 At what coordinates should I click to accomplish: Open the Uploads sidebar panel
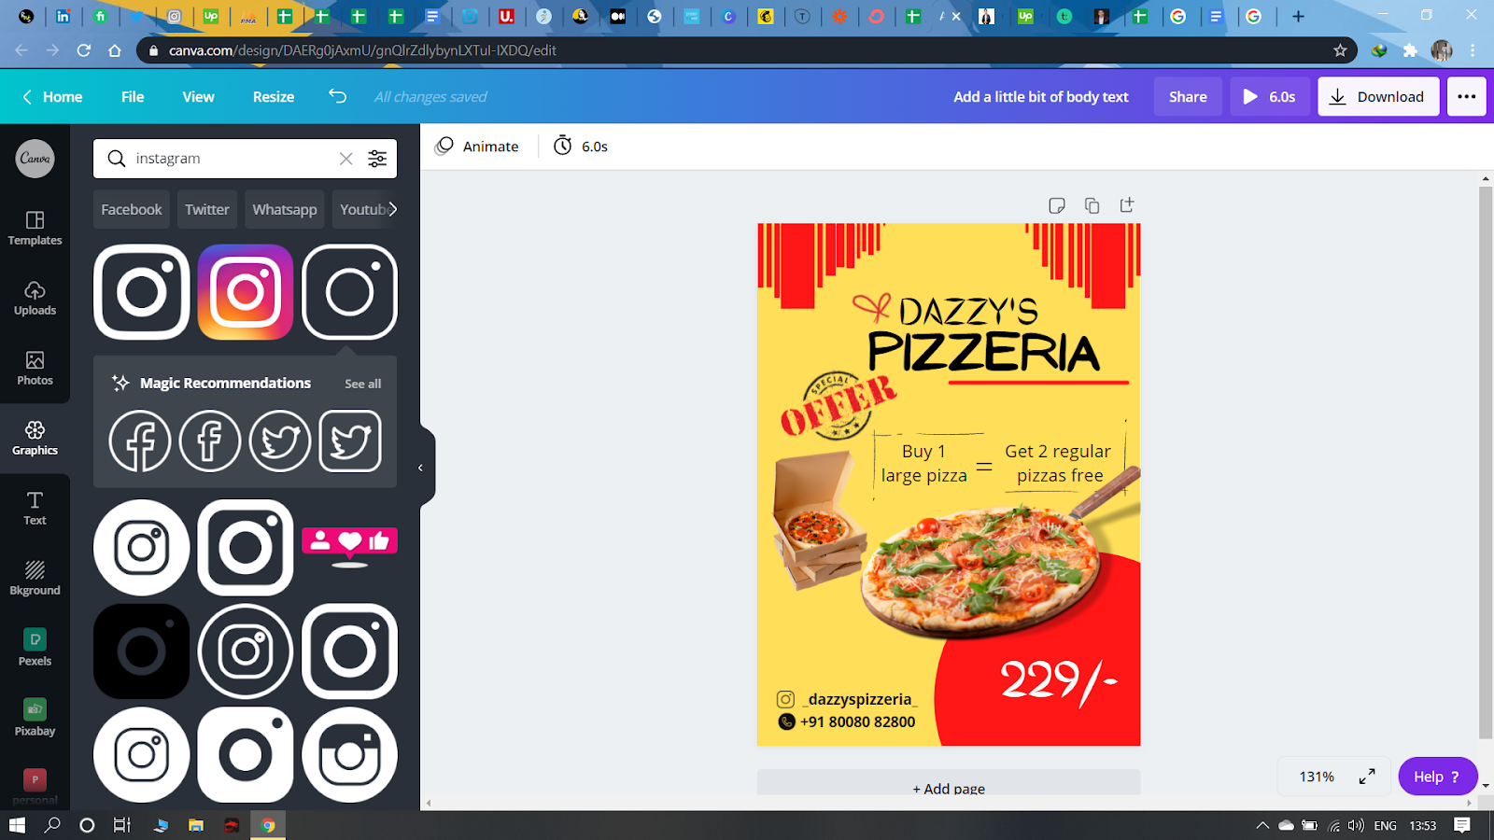pyautogui.click(x=35, y=298)
